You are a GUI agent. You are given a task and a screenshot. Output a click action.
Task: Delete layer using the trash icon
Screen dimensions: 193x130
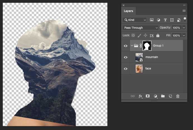click(x=178, y=96)
